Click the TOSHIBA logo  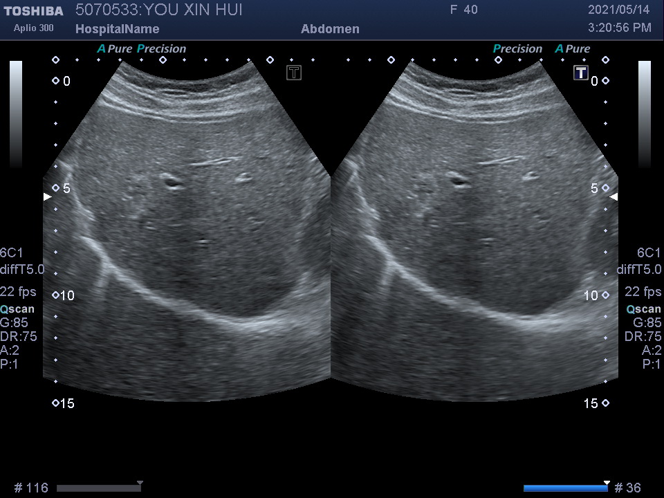pos(33,11)
